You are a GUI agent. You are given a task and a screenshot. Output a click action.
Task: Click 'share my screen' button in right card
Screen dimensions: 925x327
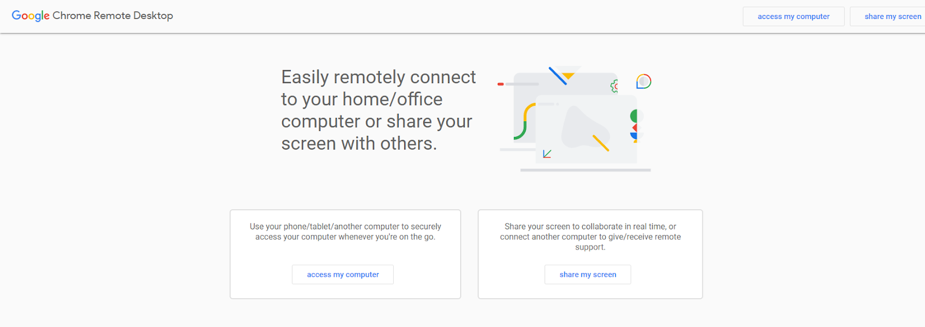(x=588, y=274)
